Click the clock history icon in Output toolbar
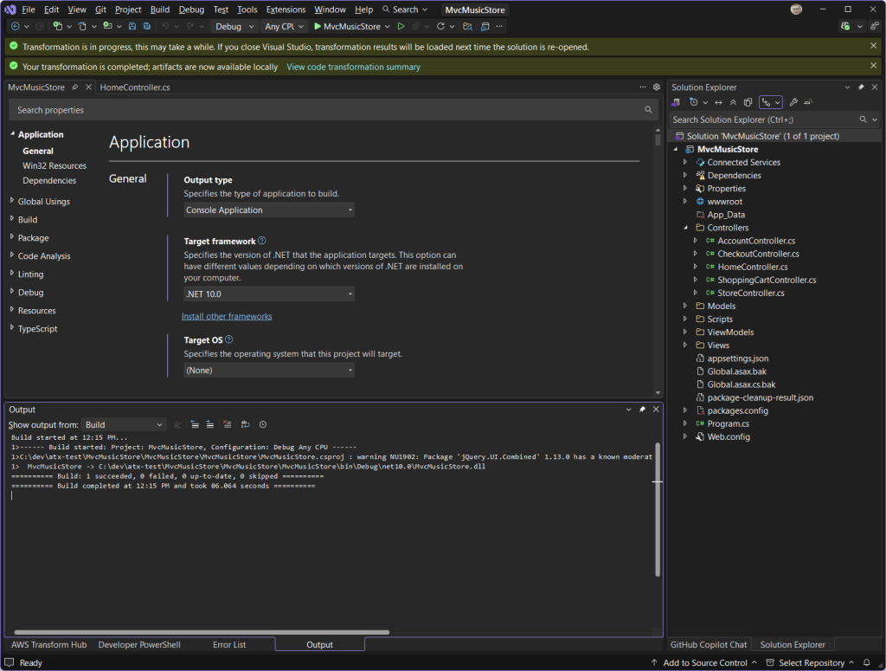Screen dimensions: 886x671 [x=262, y=424]
